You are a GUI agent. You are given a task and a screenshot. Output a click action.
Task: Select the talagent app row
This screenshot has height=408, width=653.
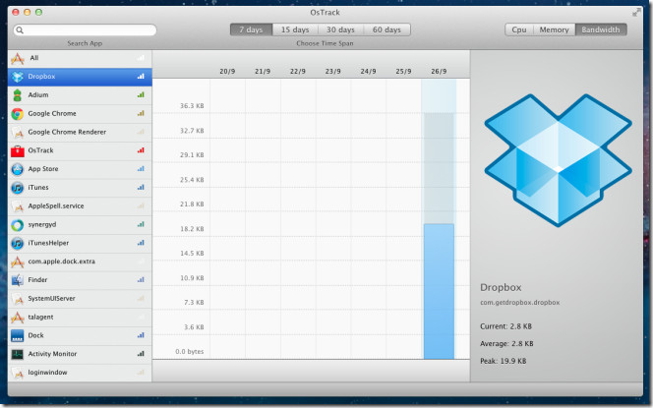[x=80, y=318]
